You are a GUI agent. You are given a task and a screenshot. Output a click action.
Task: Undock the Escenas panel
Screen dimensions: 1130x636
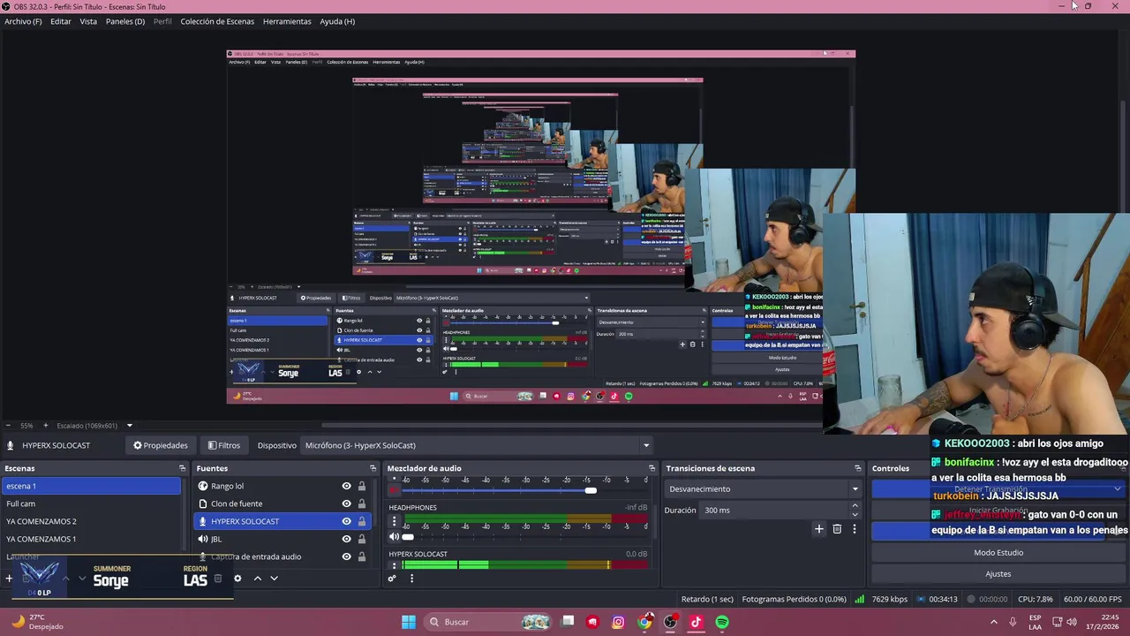[183, 468]
